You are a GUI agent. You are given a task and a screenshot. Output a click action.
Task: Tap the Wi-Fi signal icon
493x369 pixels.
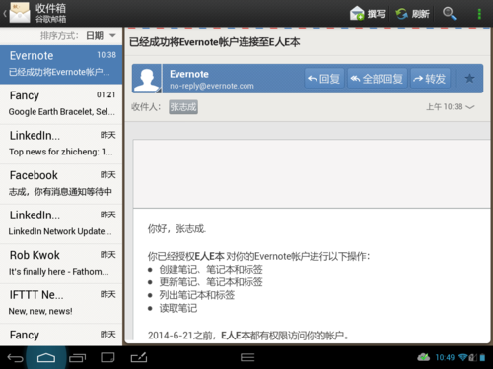(463, 357)
